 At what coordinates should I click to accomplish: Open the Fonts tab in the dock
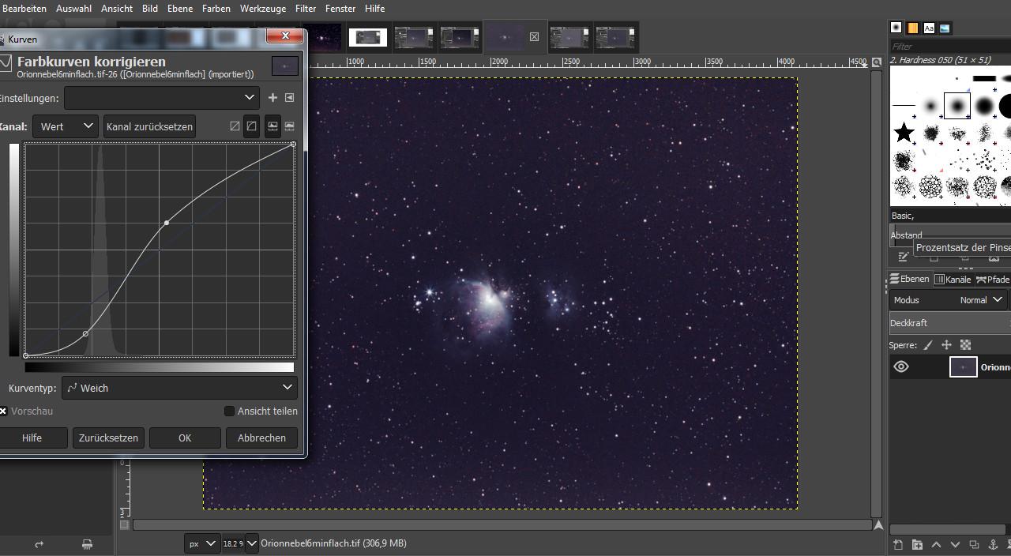[x=929, y=28]
